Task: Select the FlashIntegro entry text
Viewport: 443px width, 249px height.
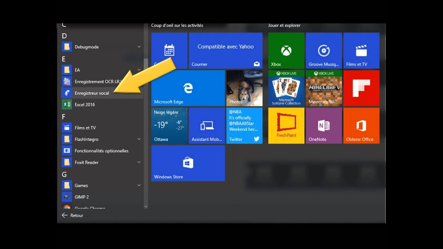Action: (87, 139)
